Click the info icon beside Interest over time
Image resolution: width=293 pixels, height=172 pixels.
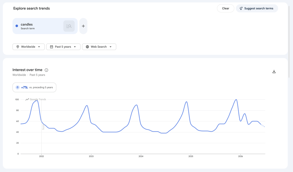[x=46, y=70]
